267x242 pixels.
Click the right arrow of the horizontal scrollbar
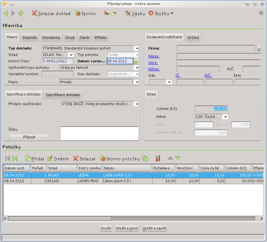click(x=262, y=219)
